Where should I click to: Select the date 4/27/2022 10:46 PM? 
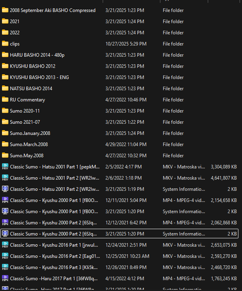[126, 100]
